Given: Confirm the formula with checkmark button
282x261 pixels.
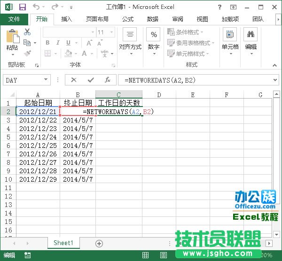Looking at the screenshot, I should pos(90,80).
